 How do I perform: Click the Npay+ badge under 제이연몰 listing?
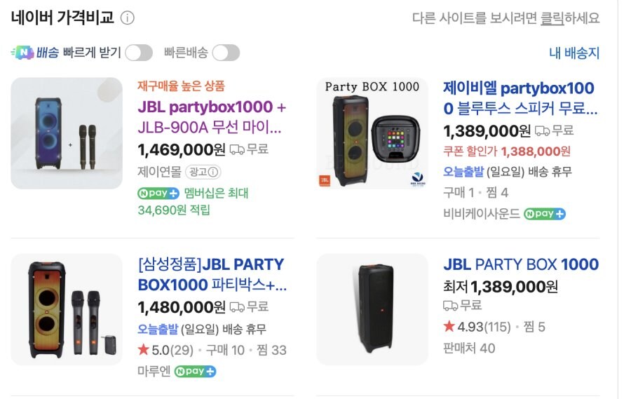point(158,193)
